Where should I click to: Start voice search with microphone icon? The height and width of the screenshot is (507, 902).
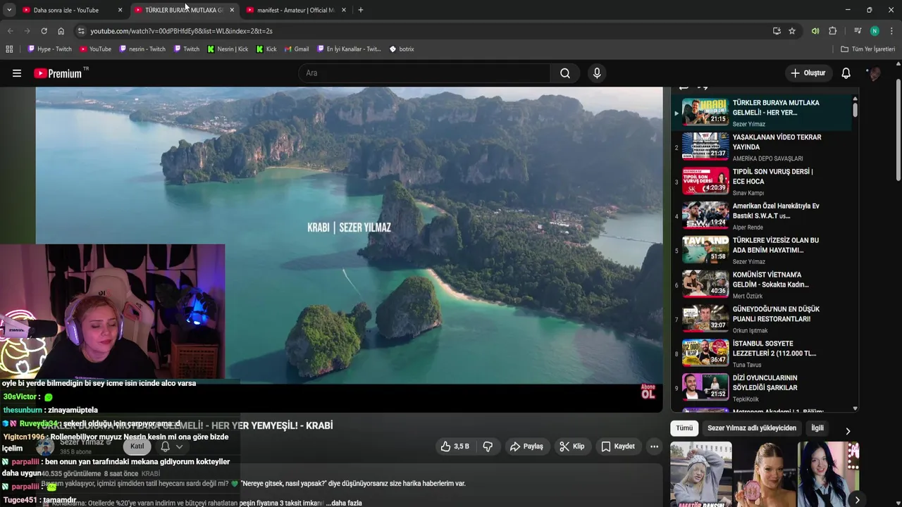click(597, 73)
